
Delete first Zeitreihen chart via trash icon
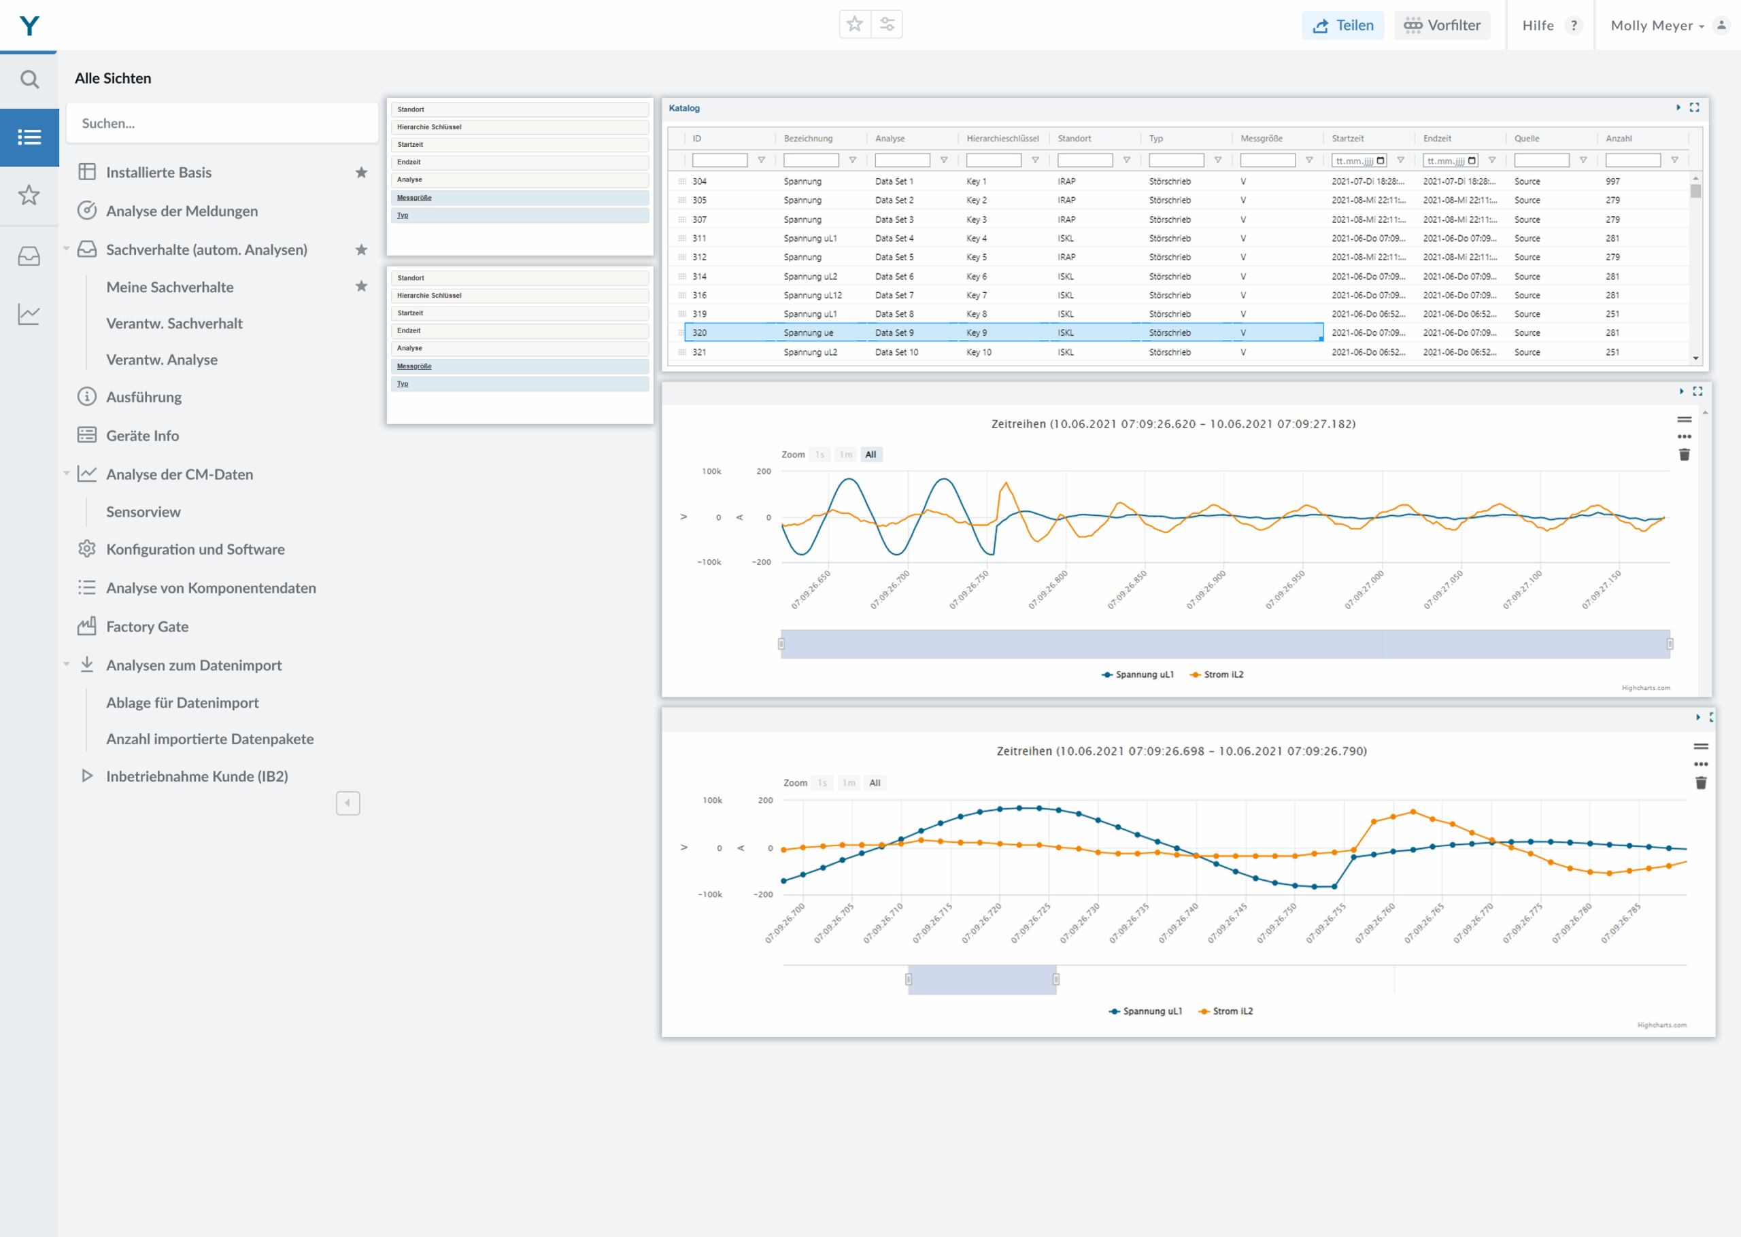tap(1684, 455)
